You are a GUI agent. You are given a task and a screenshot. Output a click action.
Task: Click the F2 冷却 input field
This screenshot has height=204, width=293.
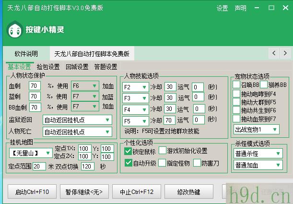tap(170, 87)
